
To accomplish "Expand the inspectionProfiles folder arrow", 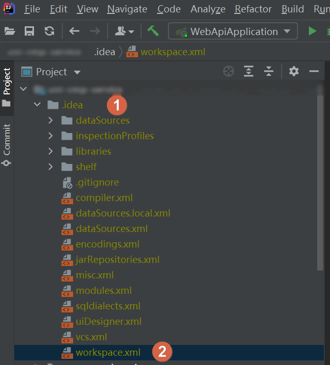I will click(x=50, y=136).
